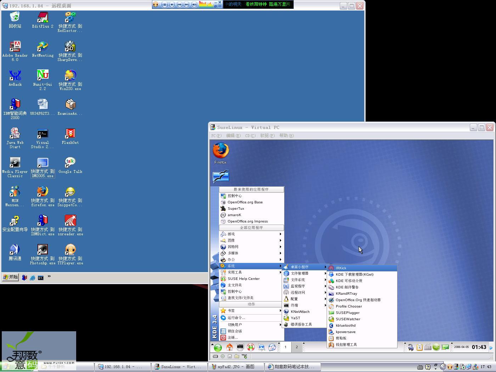Viewport: 496px width, 372px height.
Task: Select the MSN Messenger desktop icon
Action: 15,196
